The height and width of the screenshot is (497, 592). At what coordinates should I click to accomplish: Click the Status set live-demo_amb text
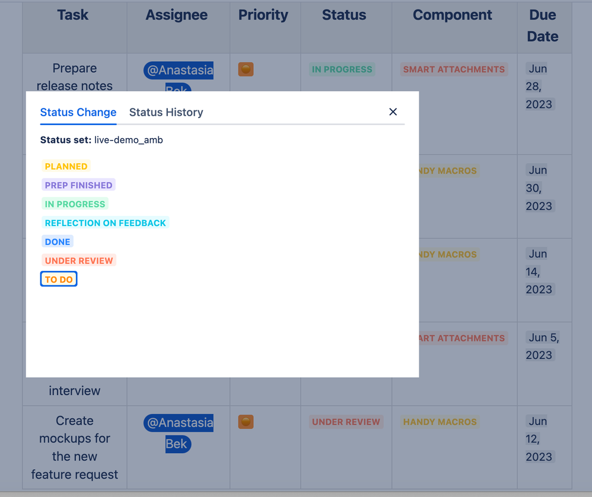pos(101,140)
